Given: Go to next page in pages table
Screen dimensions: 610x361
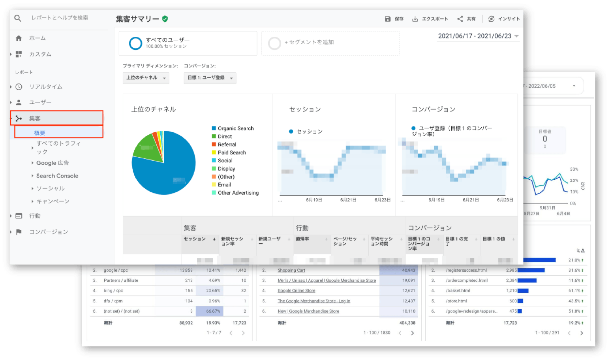Looking at the screenshot, I should pos(413,333).
